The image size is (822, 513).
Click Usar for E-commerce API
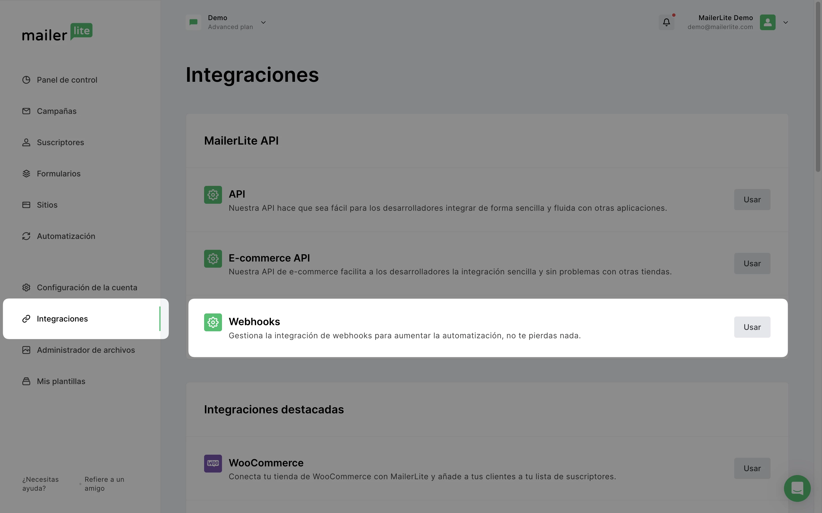(752, 263)
